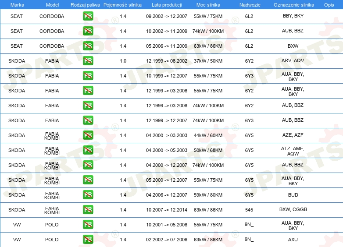Image resolution: width=343 pixels, height=247 pixels.
Task: Click the petrol icon in the VW POLO 55kW row
Action: click(x=88, y=225)
